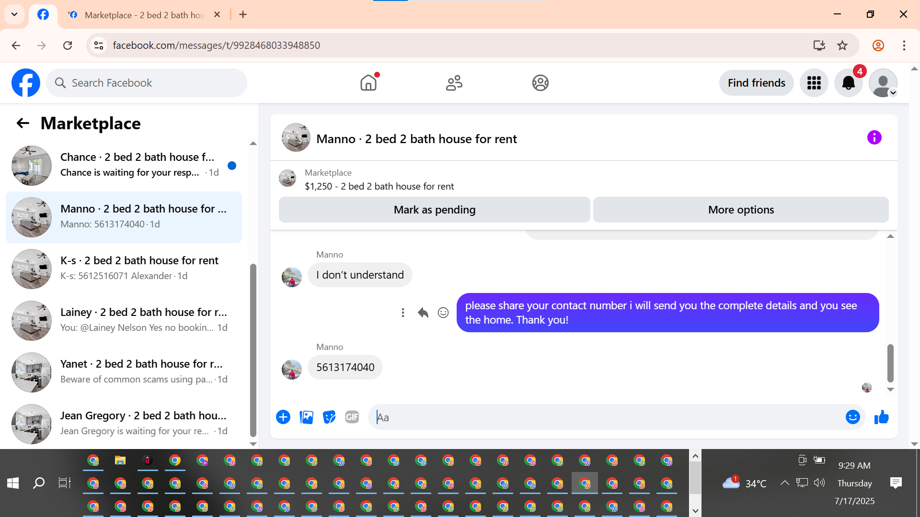
Task: Open File Explorer from the taskbar
Action: click(x=120, y=461)
